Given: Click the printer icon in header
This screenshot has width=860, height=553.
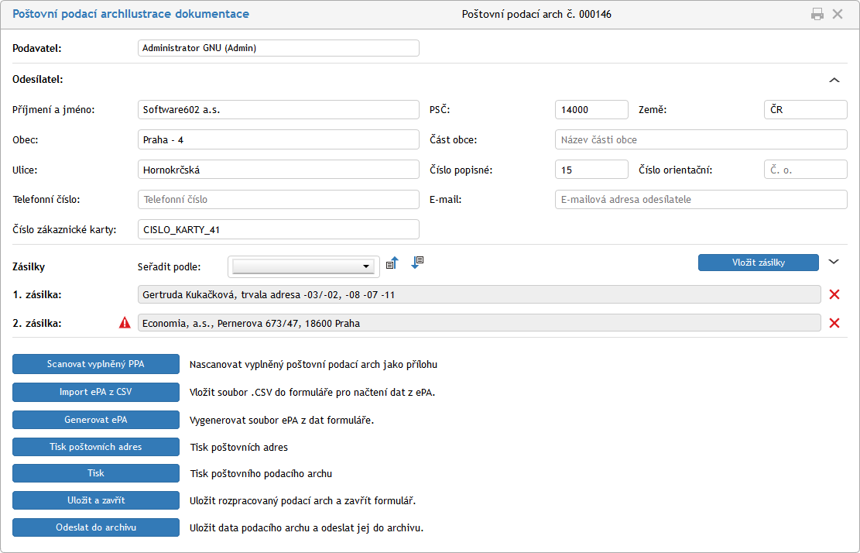Looking at the screenshot, I should coord(817,14).
